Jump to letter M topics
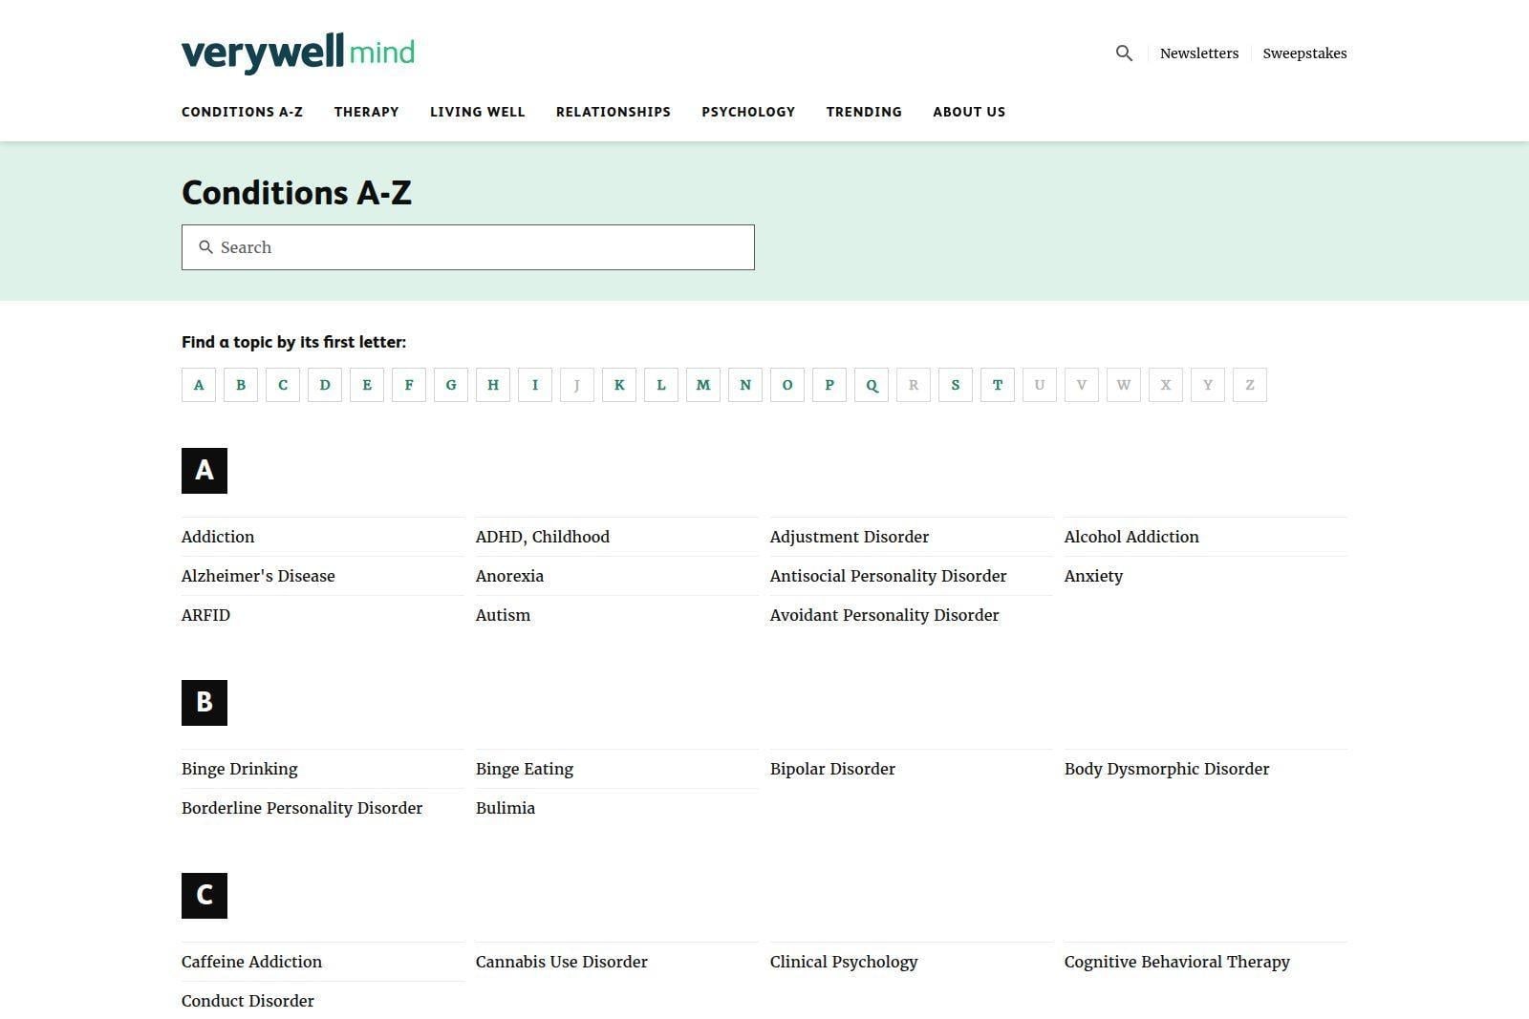The image size is (1529, 1019). 703,385
